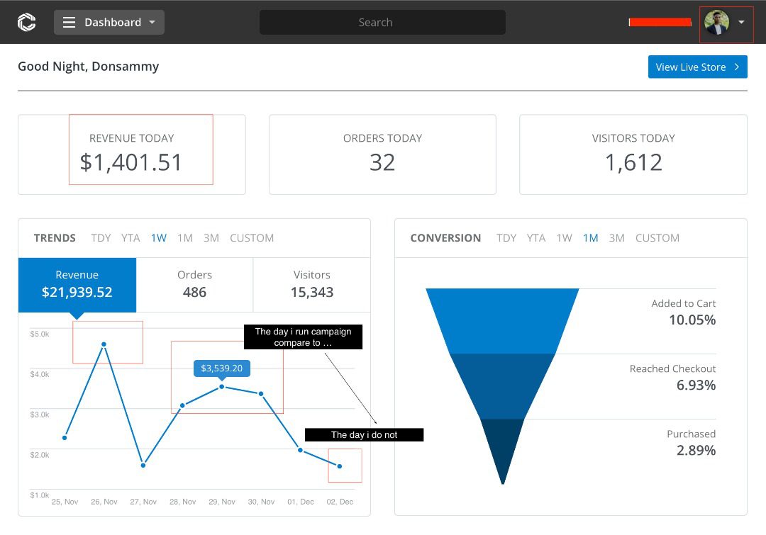This screenshot has width=766, height=535.
Task: Expand the account dropdown arrow beside avatar
Action: click(741, 23)
